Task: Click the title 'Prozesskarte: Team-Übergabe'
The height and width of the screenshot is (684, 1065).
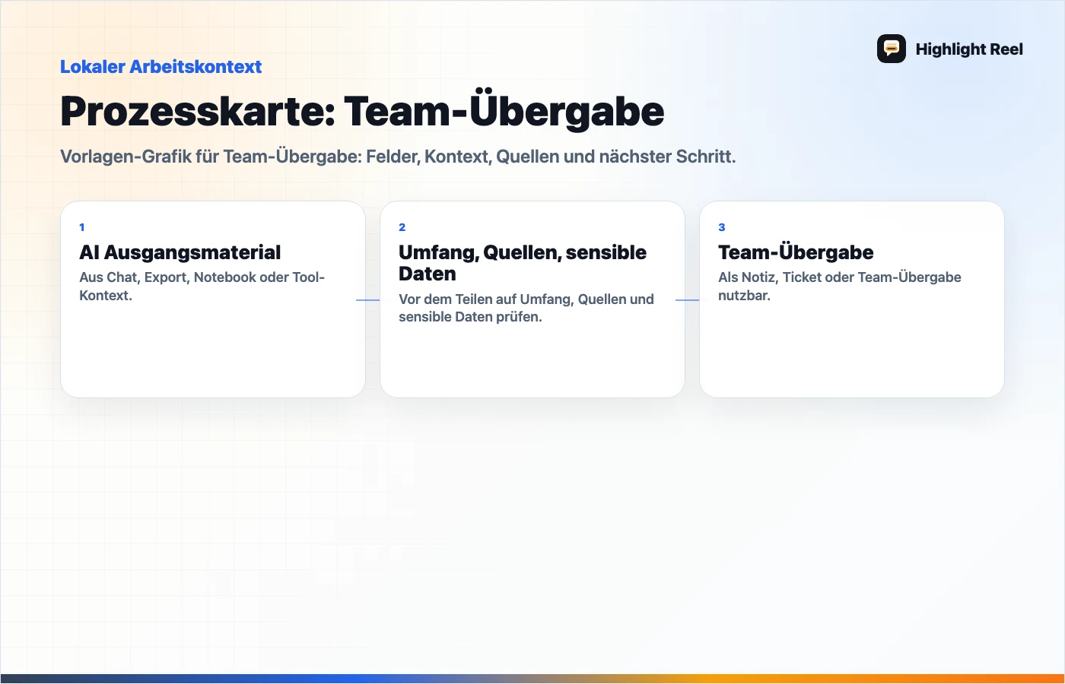Action: coord(362,112)
